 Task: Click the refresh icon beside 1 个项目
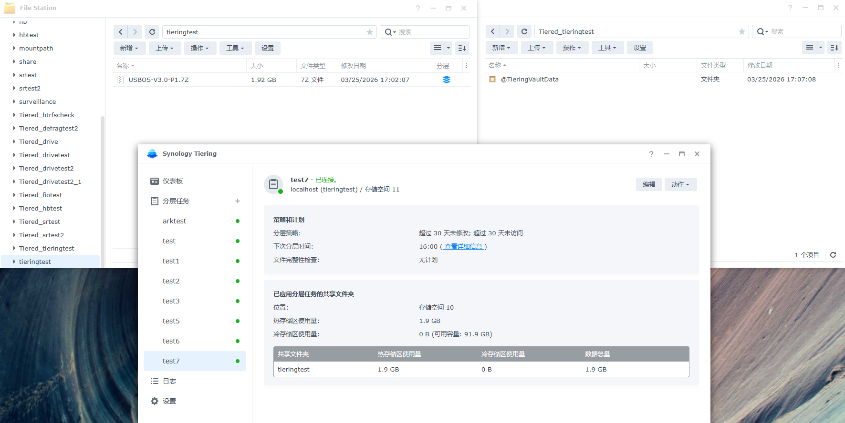[x=833, y=255]
